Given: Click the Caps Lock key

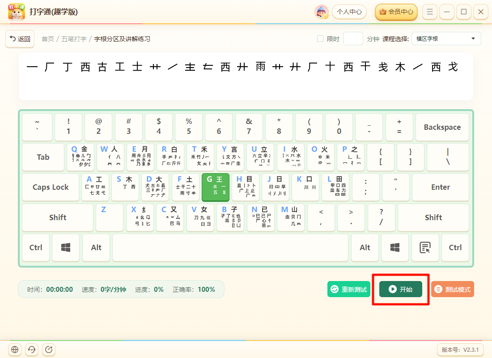Looking at the screenshot, I should point(51,187).
